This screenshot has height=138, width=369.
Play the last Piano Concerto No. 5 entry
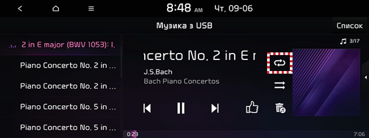pyautogui.click(x=61, y=127)
